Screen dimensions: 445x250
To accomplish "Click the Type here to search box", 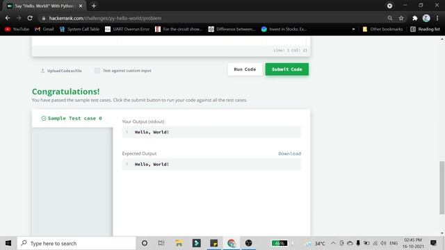I will (76, 243).
